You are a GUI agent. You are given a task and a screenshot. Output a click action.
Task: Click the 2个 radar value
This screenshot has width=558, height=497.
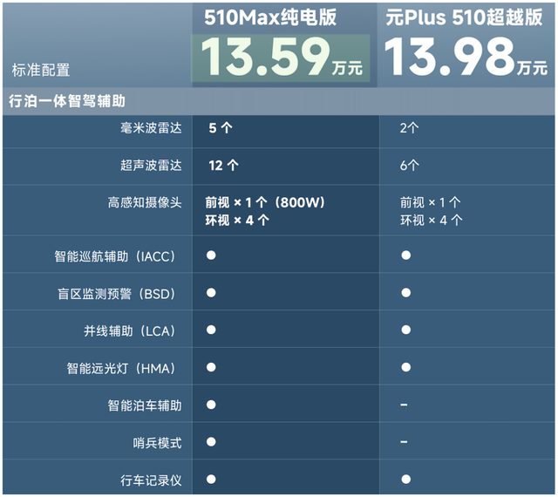(x=409, y=128)
